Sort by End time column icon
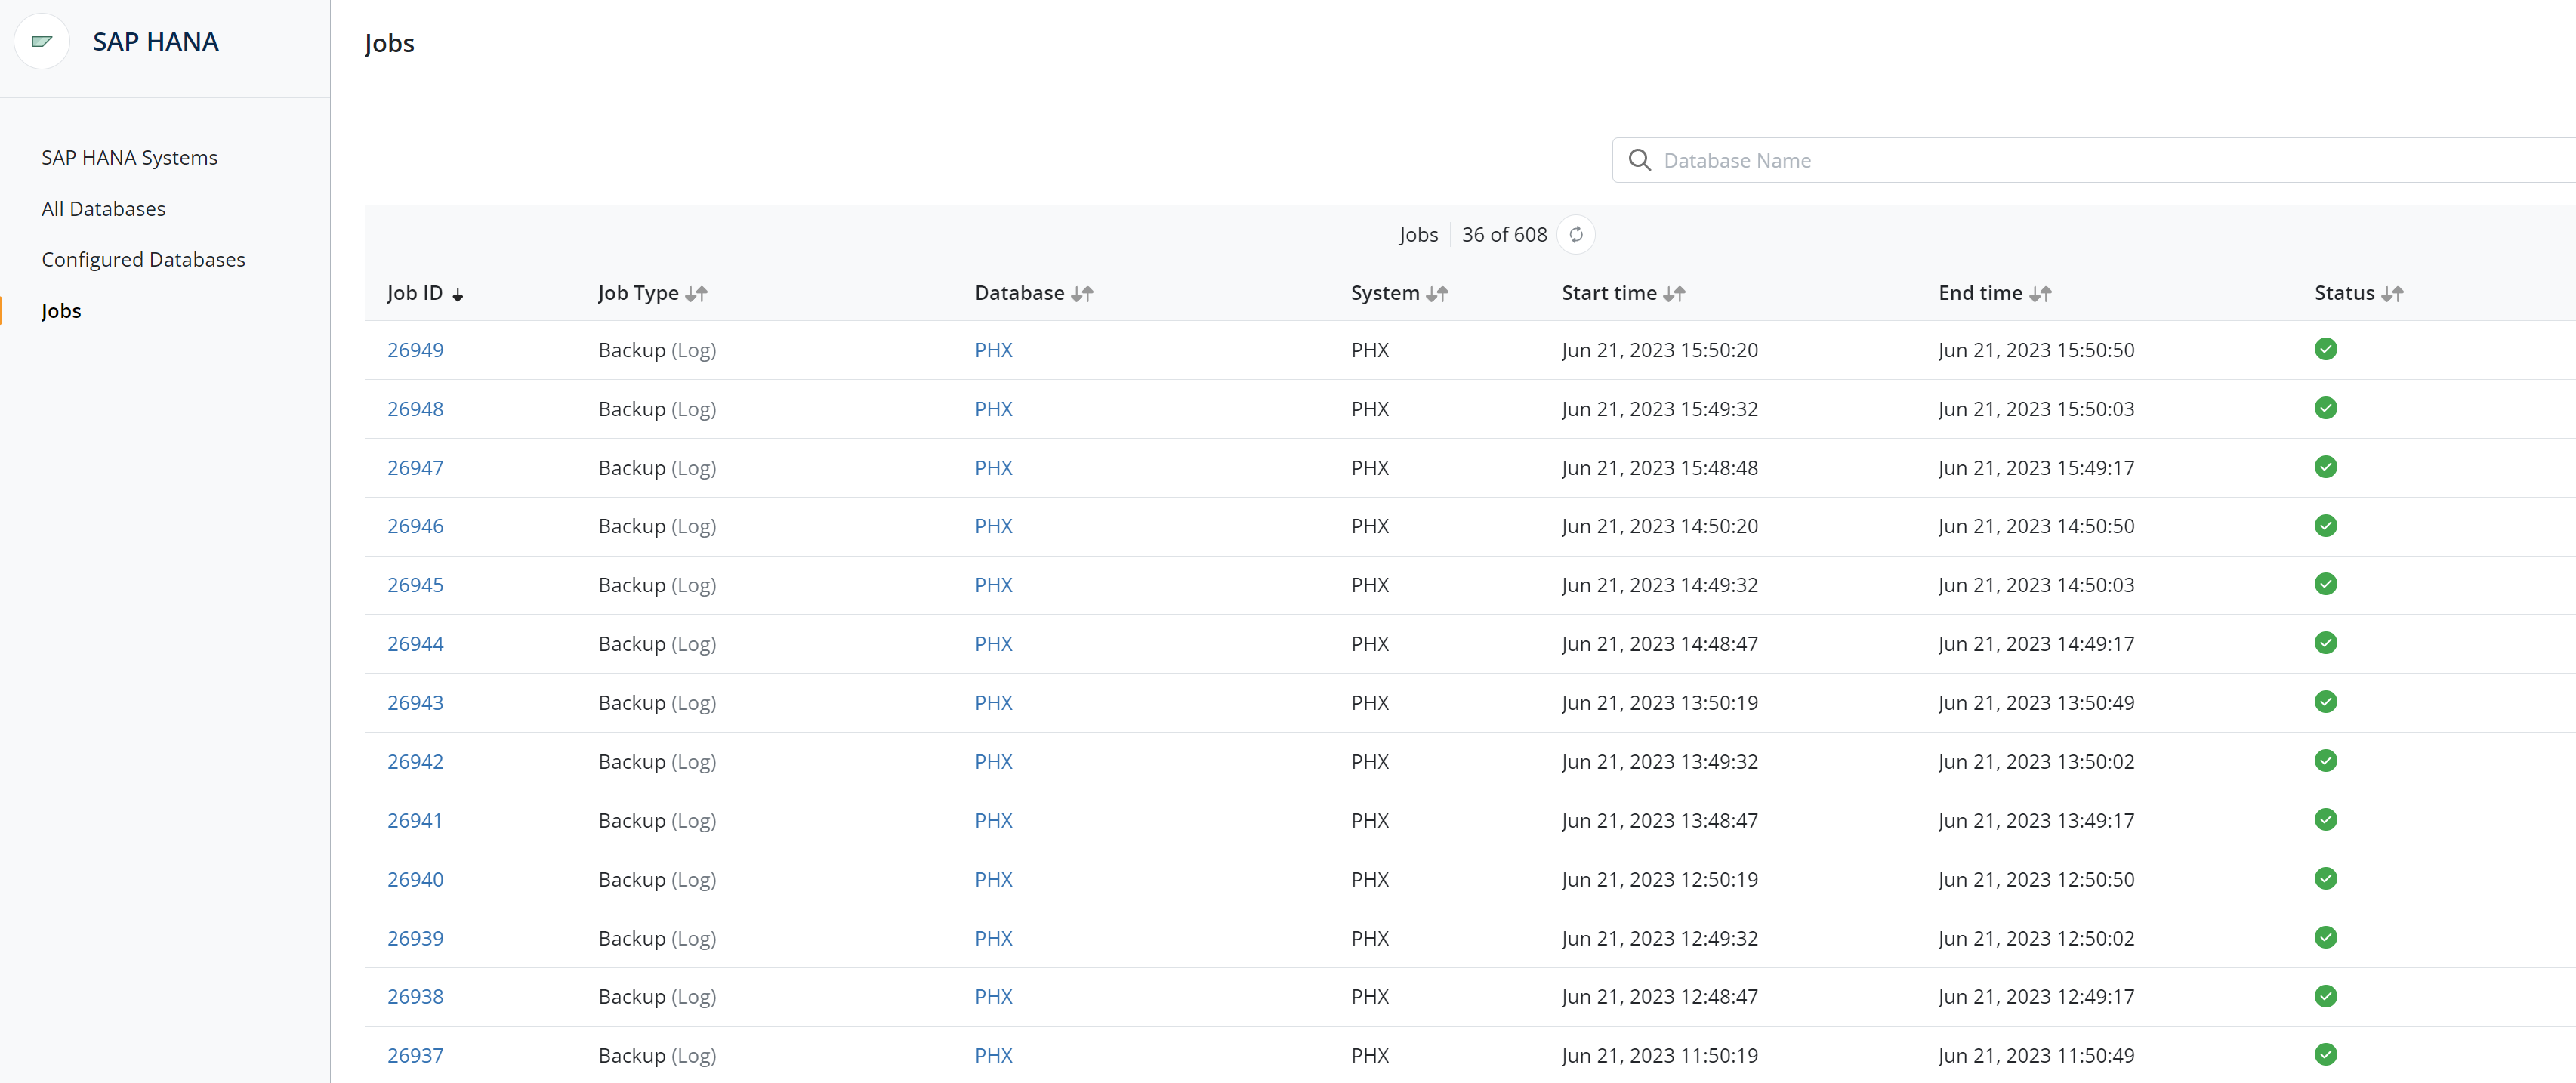The image size is (2576, 1083). (2040, 294)
